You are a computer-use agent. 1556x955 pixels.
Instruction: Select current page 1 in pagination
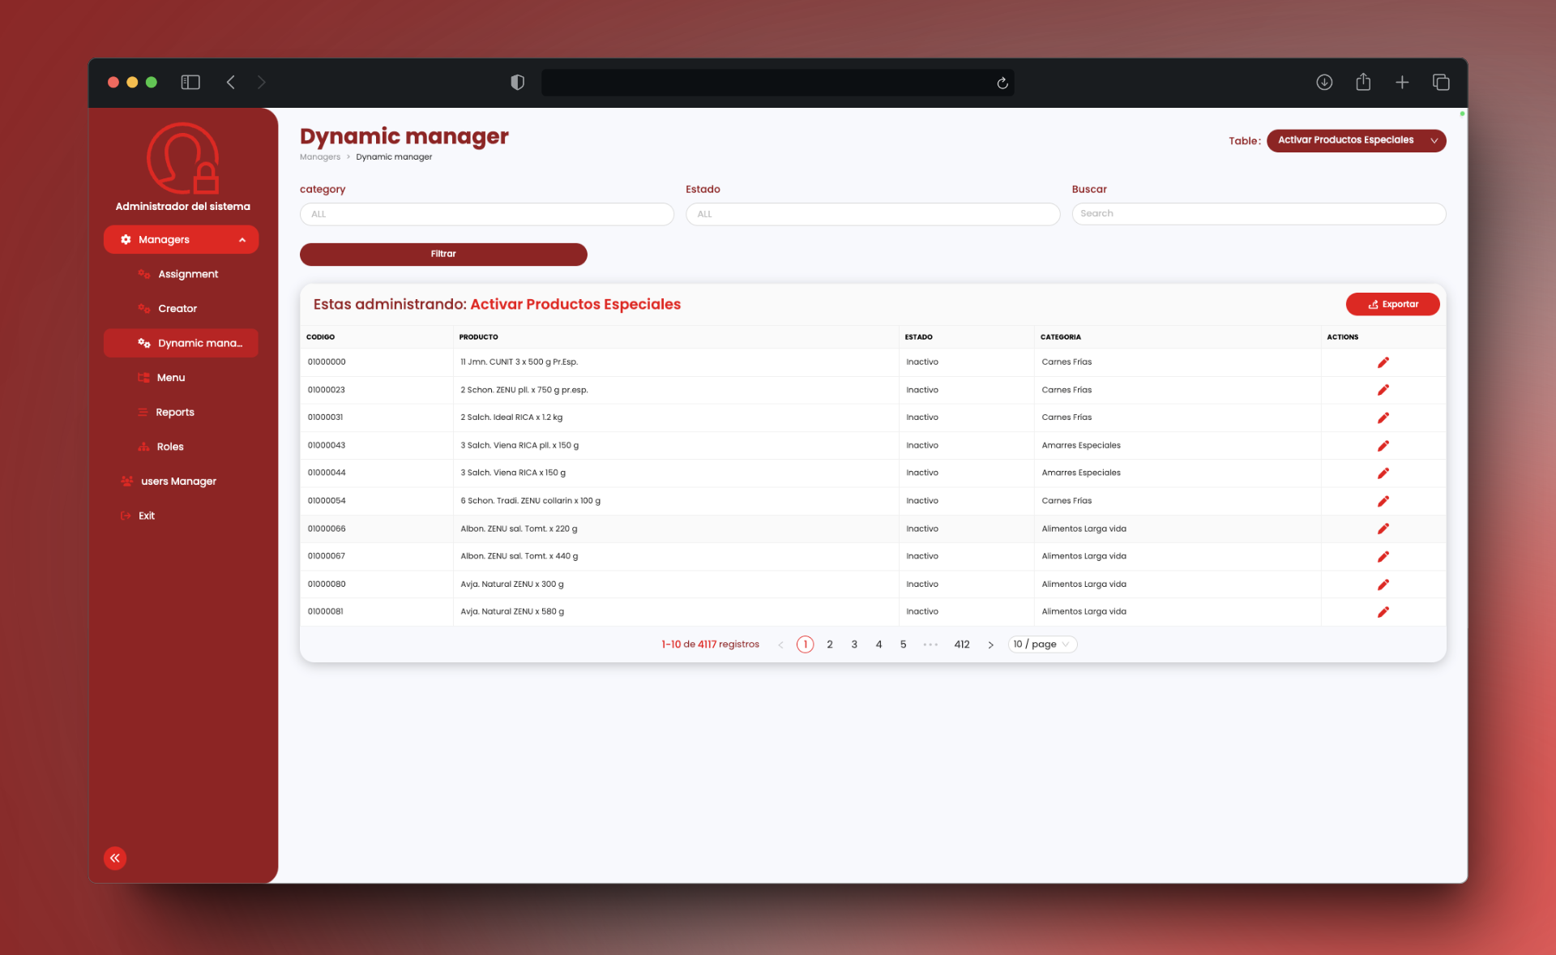click(x=805, y=645)
